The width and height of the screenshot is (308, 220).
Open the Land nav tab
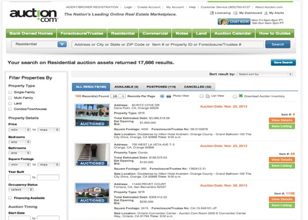201,33
